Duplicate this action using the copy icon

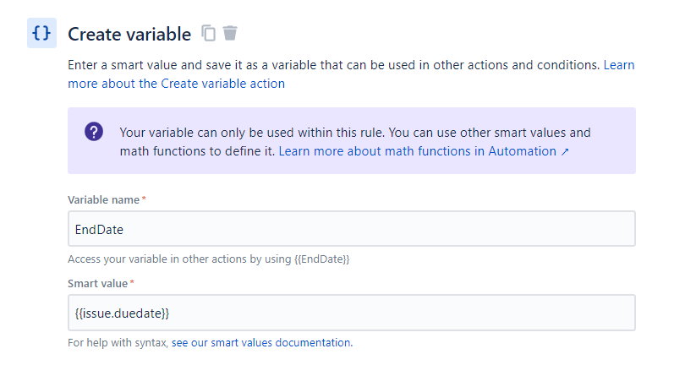pyautogui.click(x=209, y=33)
